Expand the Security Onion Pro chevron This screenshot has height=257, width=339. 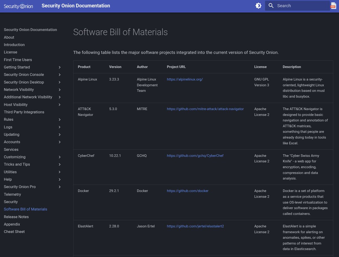pos(60,187)
